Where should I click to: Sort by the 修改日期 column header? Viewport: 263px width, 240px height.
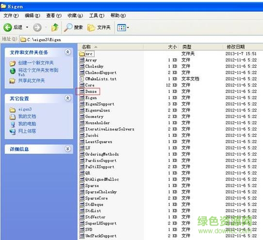click(243, 47)
